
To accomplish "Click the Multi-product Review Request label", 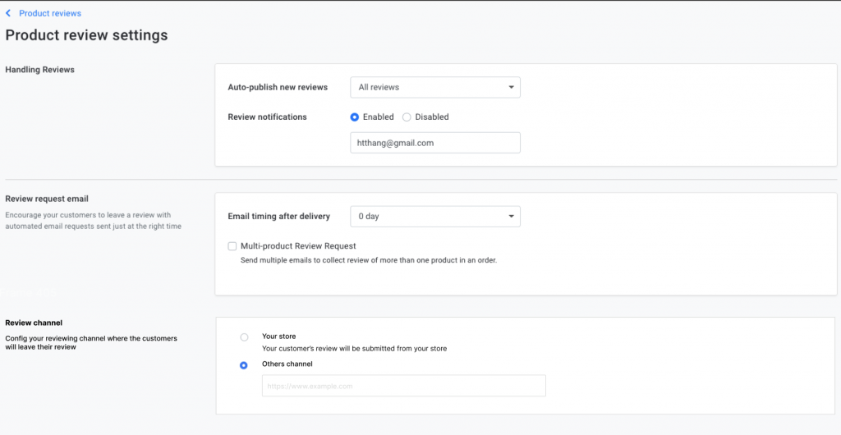I will pos(298,246).
